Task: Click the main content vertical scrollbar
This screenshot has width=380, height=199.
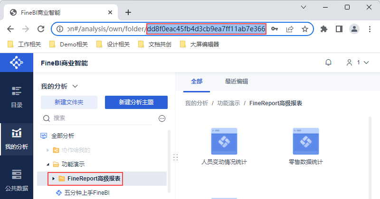Action: 370,158
